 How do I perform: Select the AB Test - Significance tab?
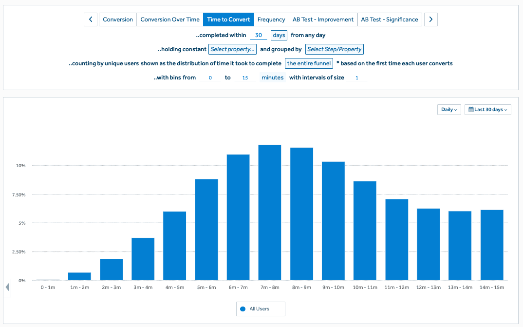click(x=389, y=19)
